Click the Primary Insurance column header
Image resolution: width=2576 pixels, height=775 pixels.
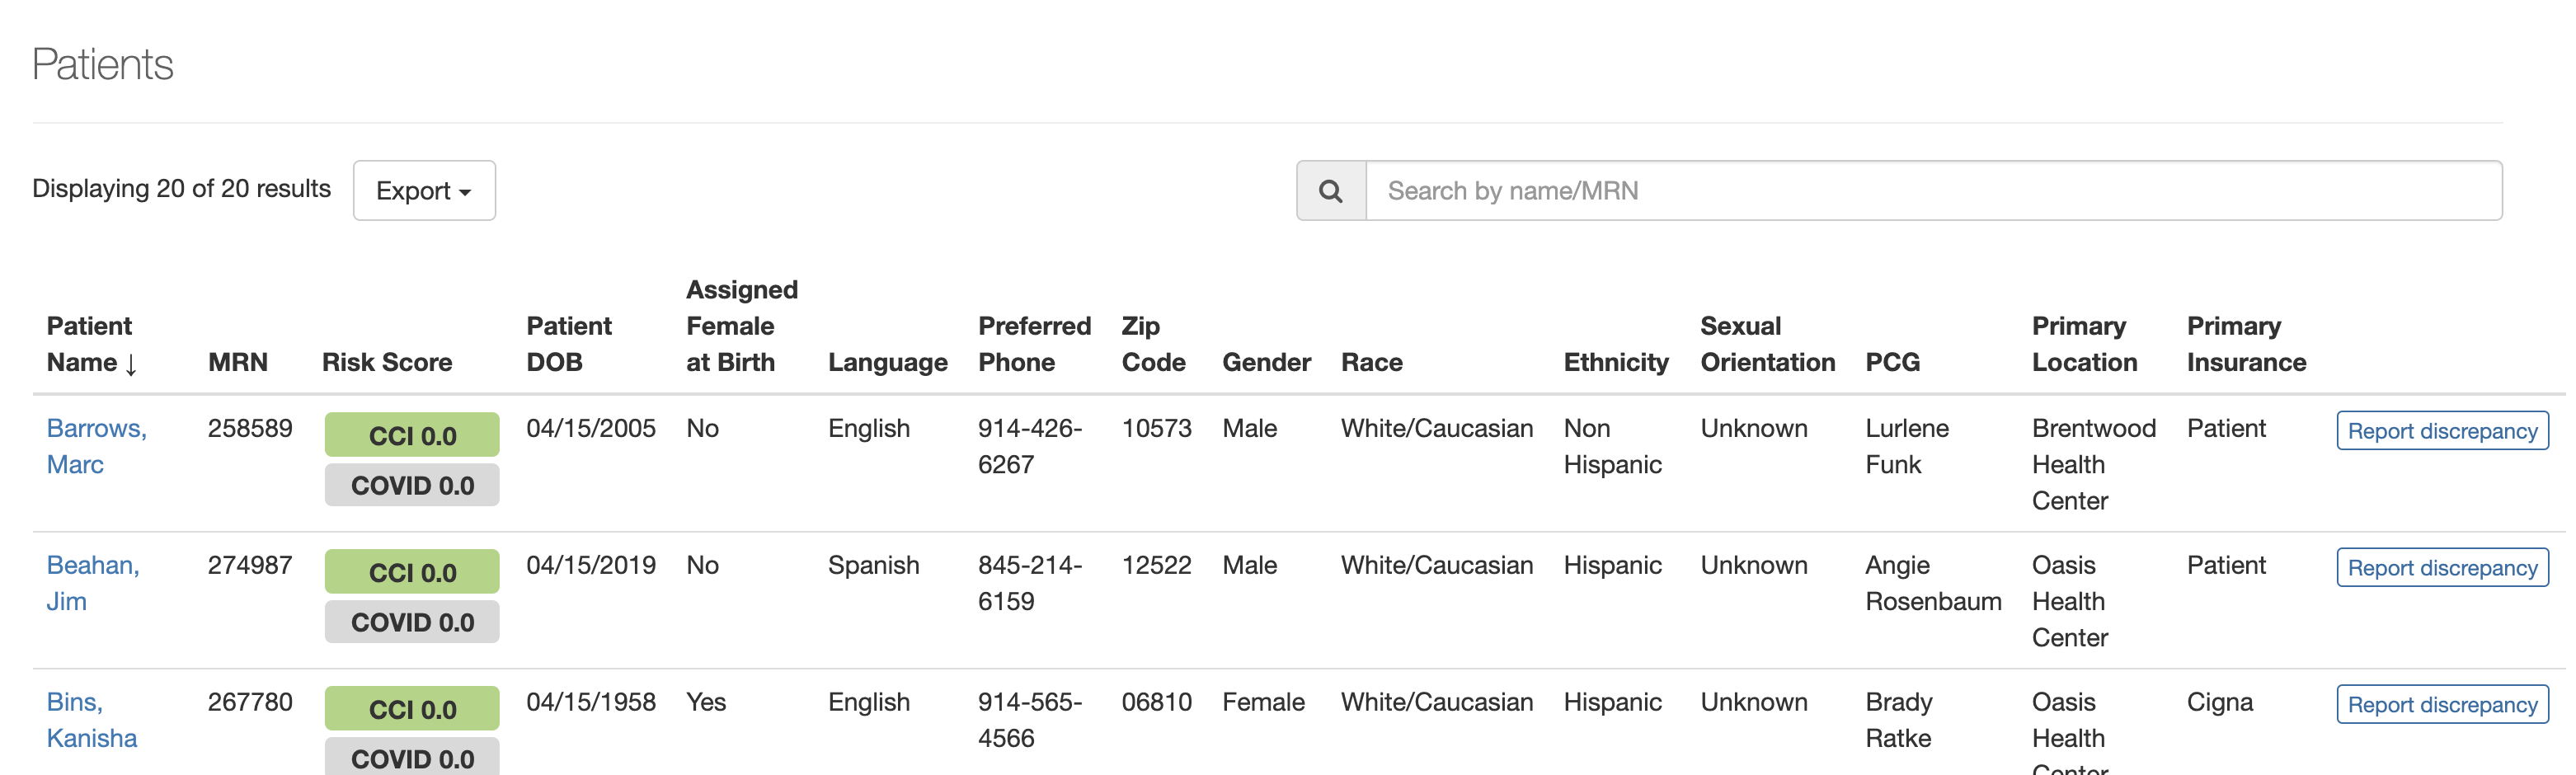pos(2245,344)
